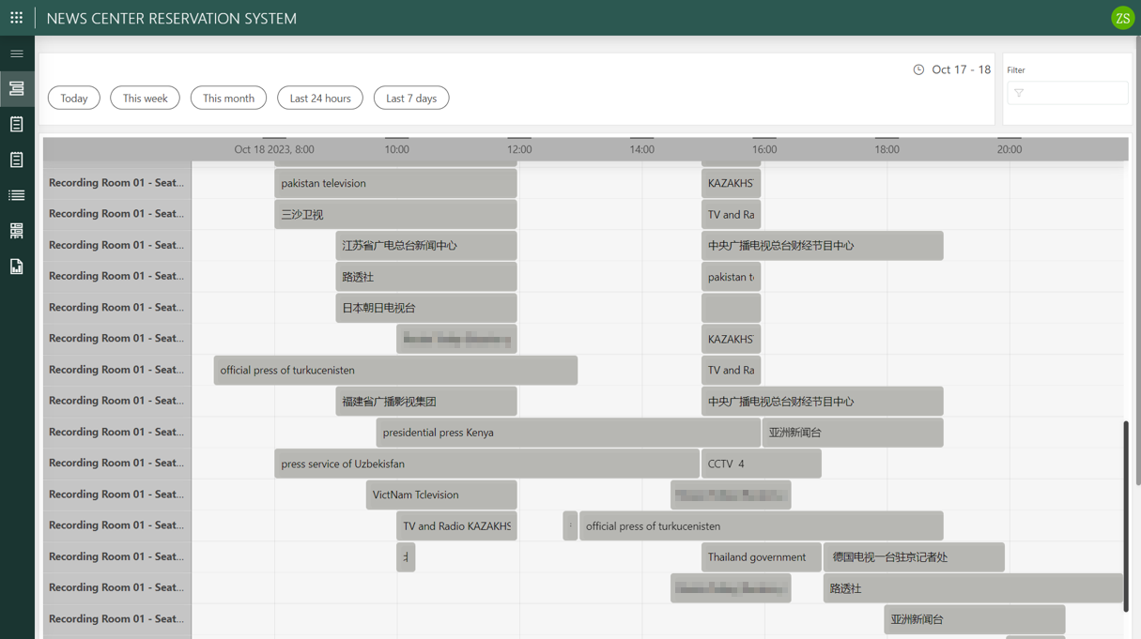Show reservations for Today

[74, 98]
